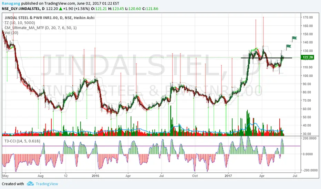Click the '30.00' price axis label

pyautogui.click(x=308, y=134)
